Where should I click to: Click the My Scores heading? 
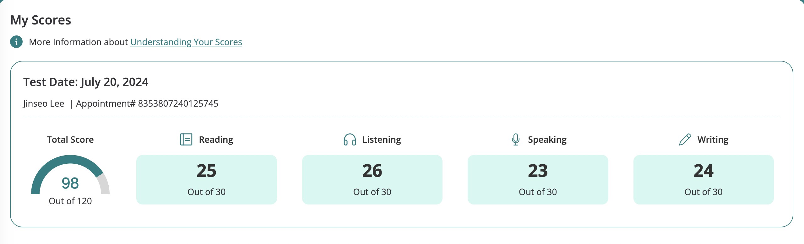click(x=41, y=20)
